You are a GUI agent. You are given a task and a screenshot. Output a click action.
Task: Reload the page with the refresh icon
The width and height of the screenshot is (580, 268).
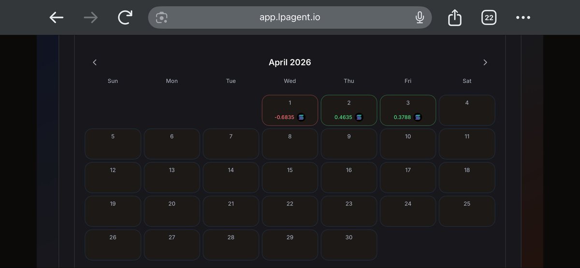coord(125,18)
